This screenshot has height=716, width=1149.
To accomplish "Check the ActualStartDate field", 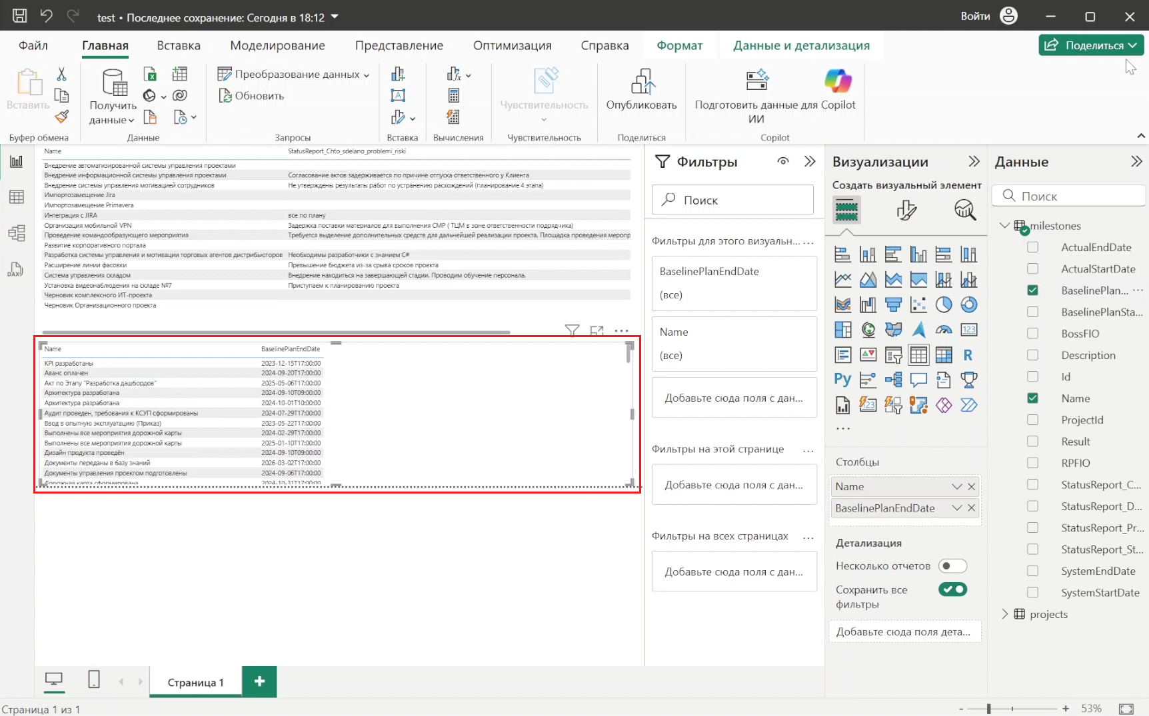I will (1032, 268).
